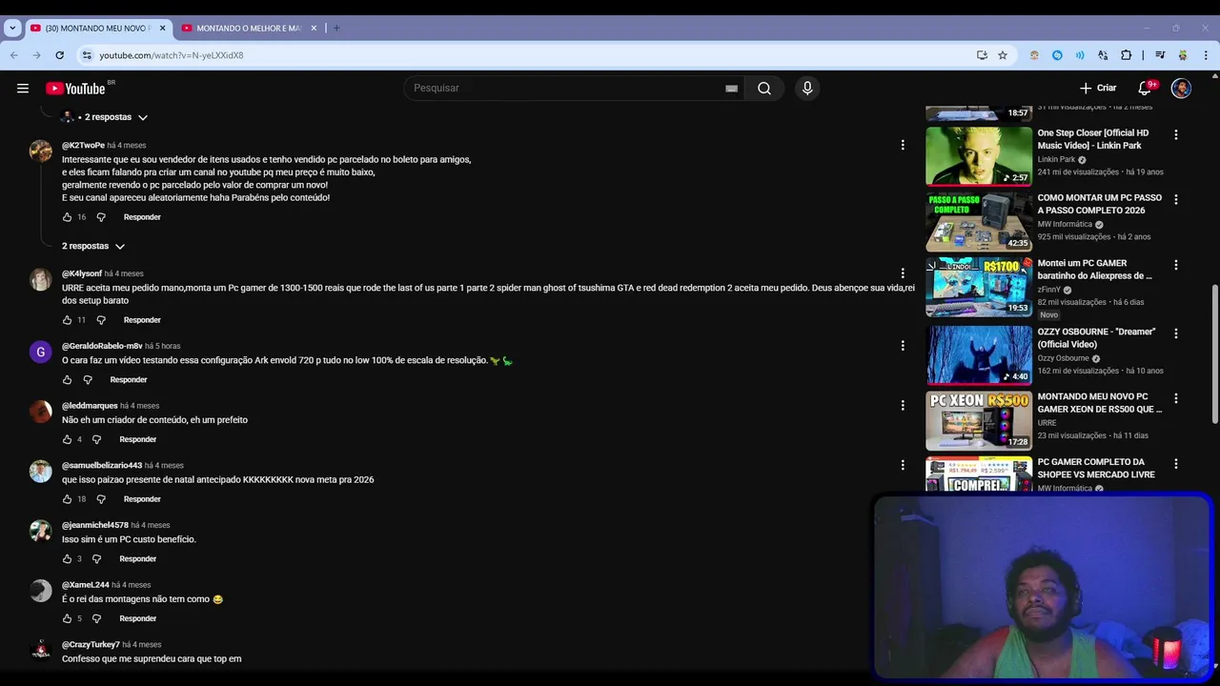Expand the 2 respostas under @K2TwoPe comment
This screenshot has width=1220, height=686.
click(93, 246)
